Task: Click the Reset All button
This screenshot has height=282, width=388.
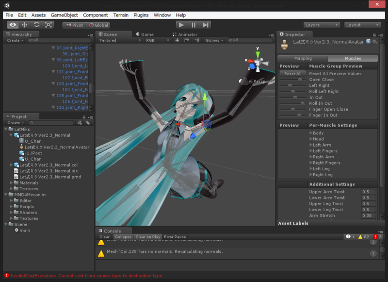Action: coord(293,73)
